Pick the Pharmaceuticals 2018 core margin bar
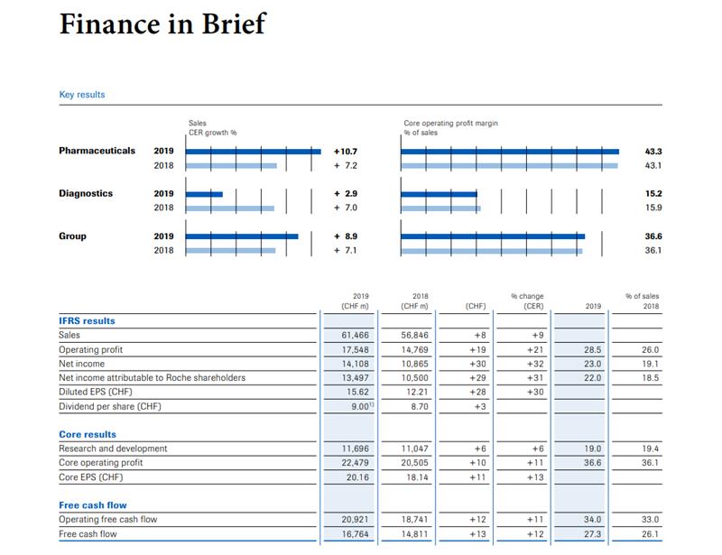This screenshot has height=555, width=722. [509, 166]
